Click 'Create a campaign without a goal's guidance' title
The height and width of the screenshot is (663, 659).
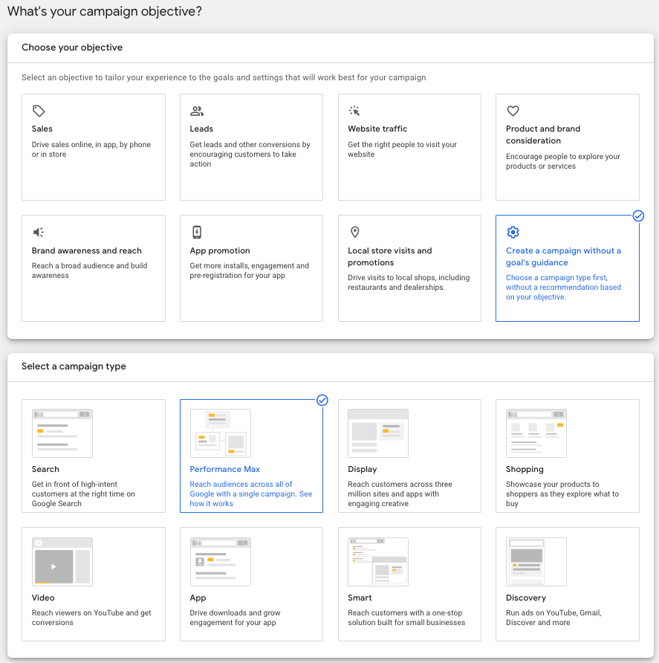pyautogui.click(x=563, y=256)
